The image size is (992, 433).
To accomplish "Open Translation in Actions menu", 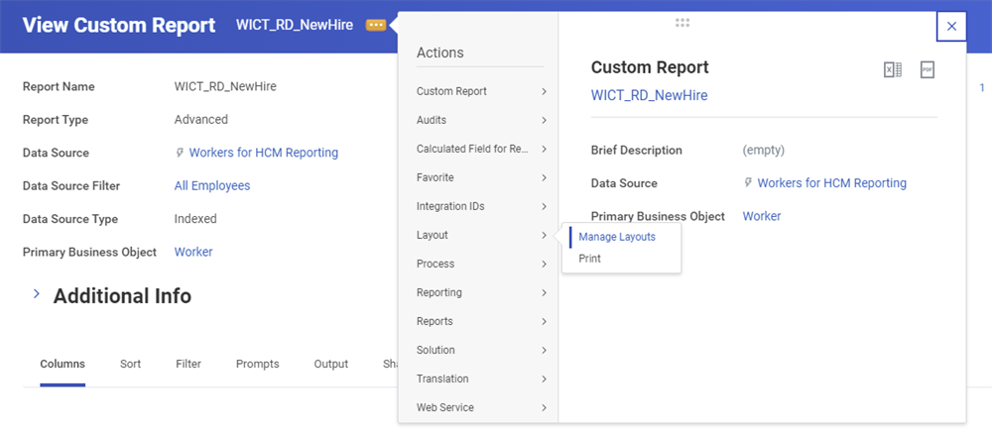I will (442, 379).
